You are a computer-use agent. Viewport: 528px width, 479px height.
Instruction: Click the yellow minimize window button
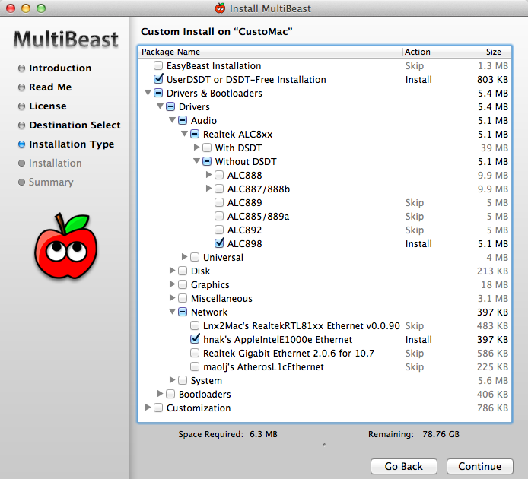[x=26, y=8]
